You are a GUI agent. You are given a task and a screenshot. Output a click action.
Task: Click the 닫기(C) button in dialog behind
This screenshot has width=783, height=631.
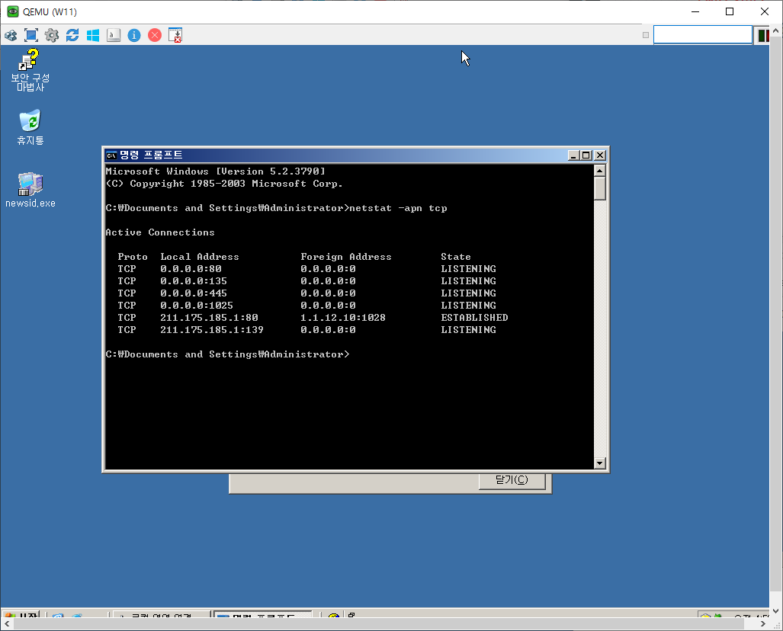(512, 480)
